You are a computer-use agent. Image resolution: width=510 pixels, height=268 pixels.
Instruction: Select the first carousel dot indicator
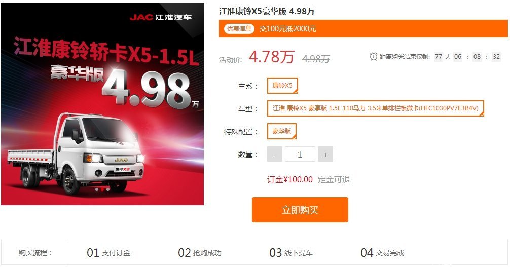97,189
